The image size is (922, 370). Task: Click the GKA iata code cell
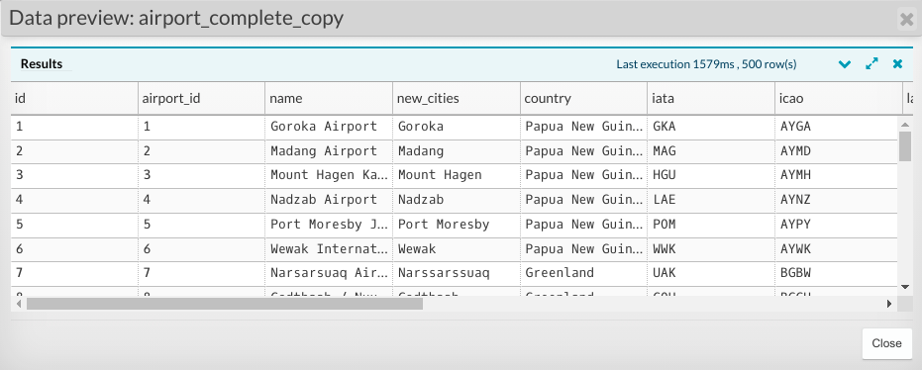click(711, 127)
